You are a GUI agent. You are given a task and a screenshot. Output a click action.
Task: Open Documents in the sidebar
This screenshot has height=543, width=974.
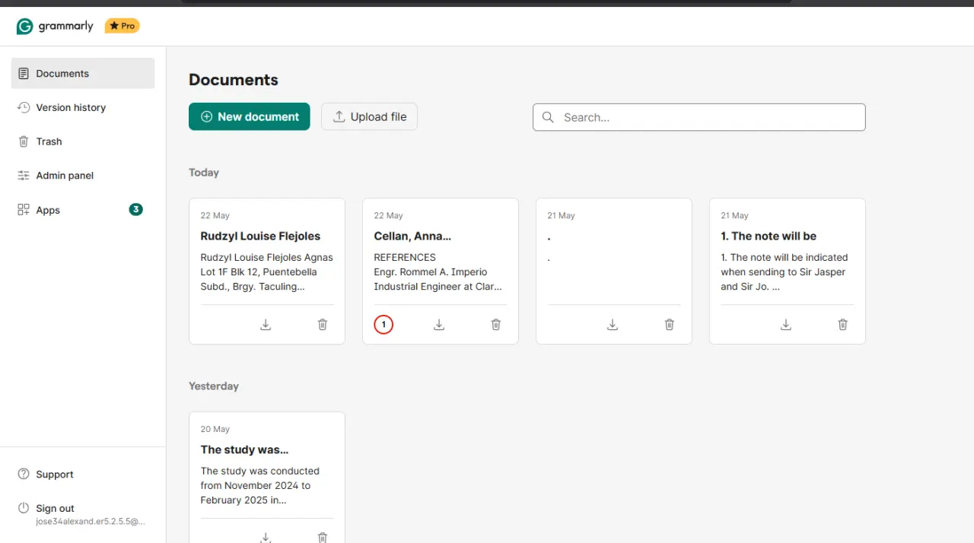click(83, 74)
